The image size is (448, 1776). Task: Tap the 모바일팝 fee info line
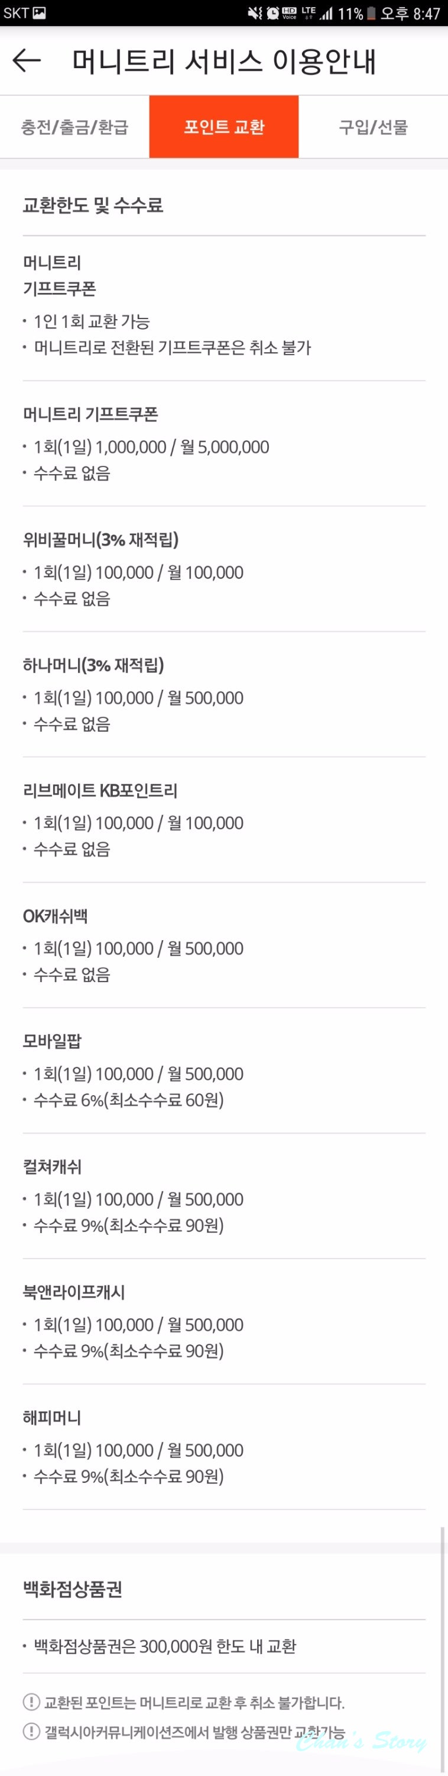(127, 1102)
